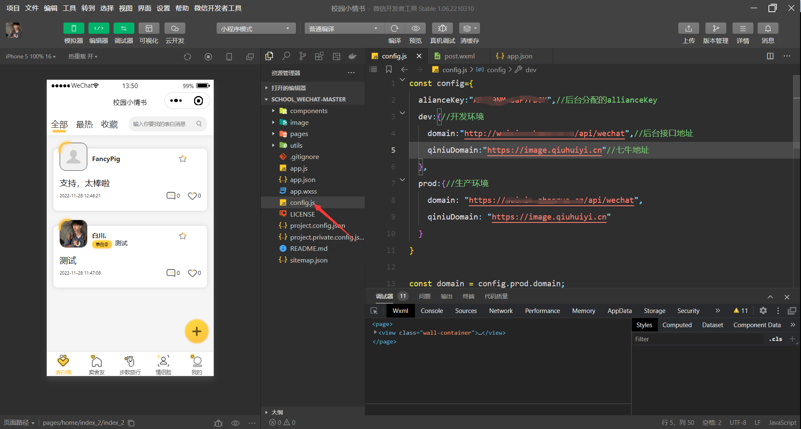Open the mini program mode dropdown
This screenshot has height=429, width=801.
(256, 28)
